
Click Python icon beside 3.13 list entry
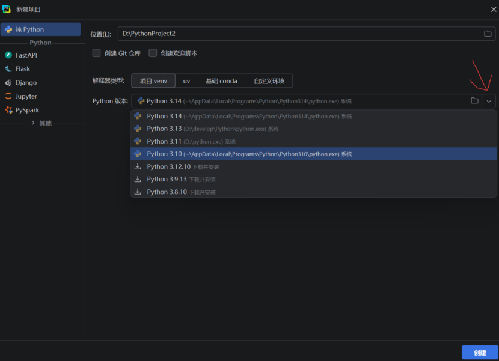(x=138, y=129)
